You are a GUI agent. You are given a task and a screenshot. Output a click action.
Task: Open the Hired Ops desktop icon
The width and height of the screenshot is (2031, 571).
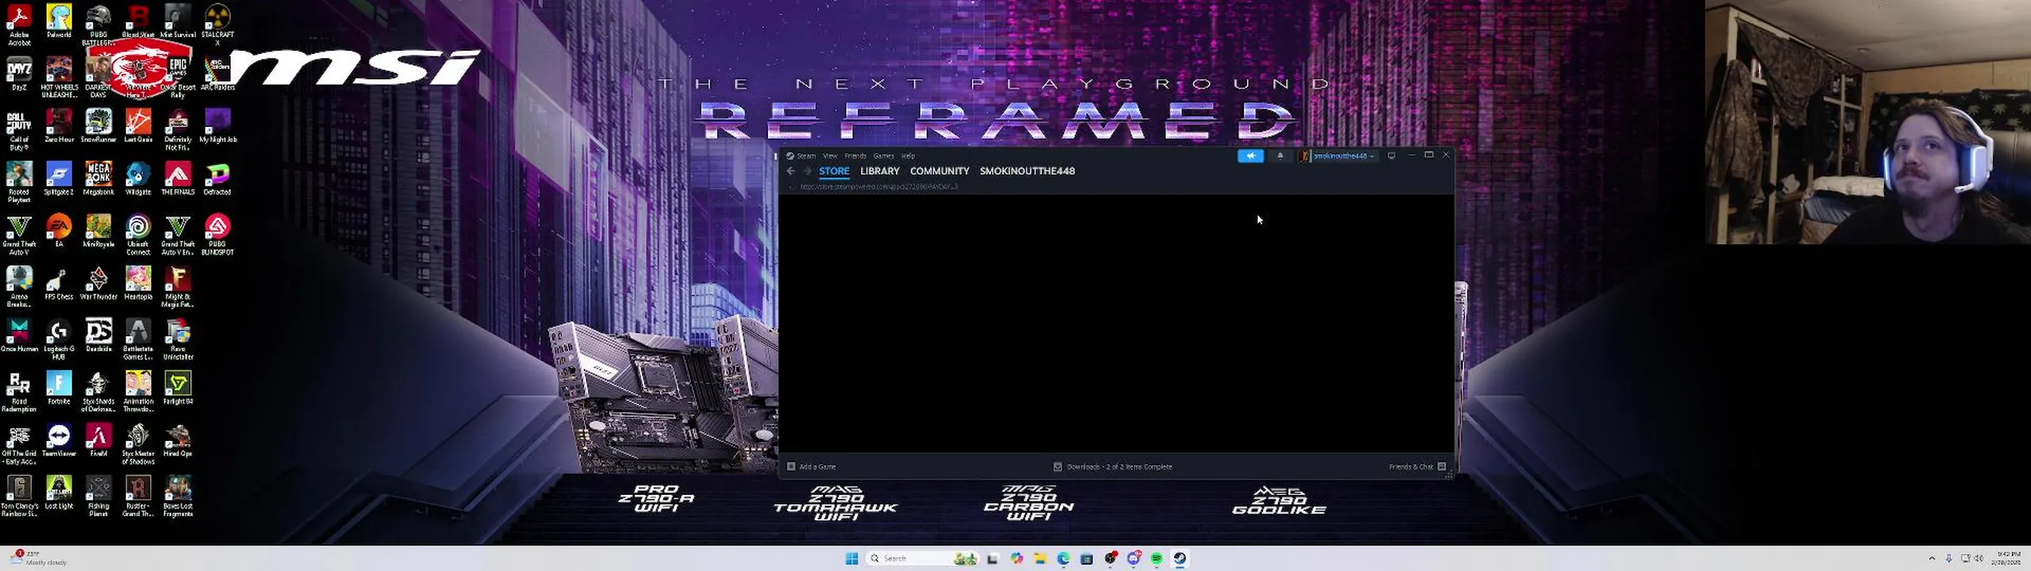coord(178,440)
